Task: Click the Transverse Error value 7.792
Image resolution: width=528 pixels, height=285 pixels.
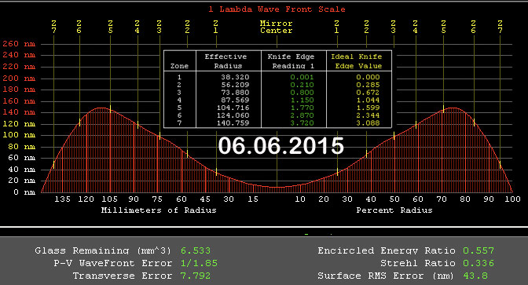Action: (x=196, y=276)
